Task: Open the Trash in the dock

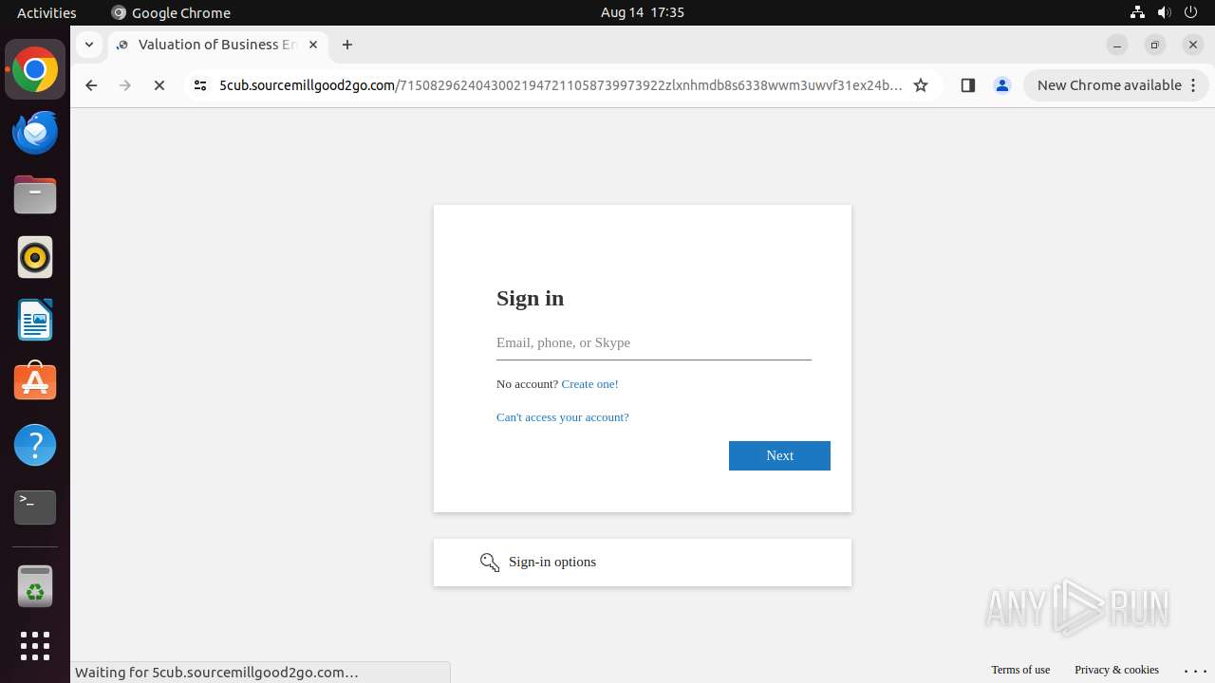Action: tap(35, 586)
